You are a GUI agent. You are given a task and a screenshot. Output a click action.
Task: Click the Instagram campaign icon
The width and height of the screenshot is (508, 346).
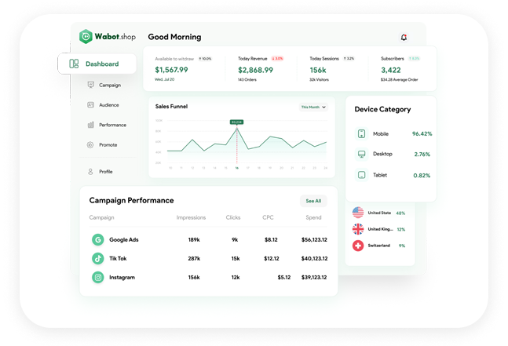coord(98,277)
